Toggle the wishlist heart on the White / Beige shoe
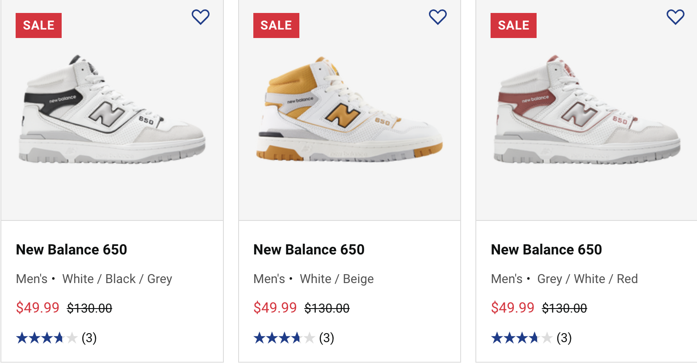This screenshot has height=364, width=697. pyautogui.click(x=438, y=17)
